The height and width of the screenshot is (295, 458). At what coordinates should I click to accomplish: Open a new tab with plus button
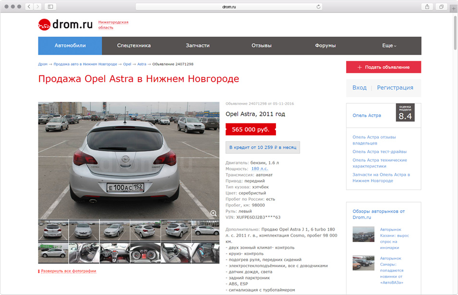click(454, 9)
